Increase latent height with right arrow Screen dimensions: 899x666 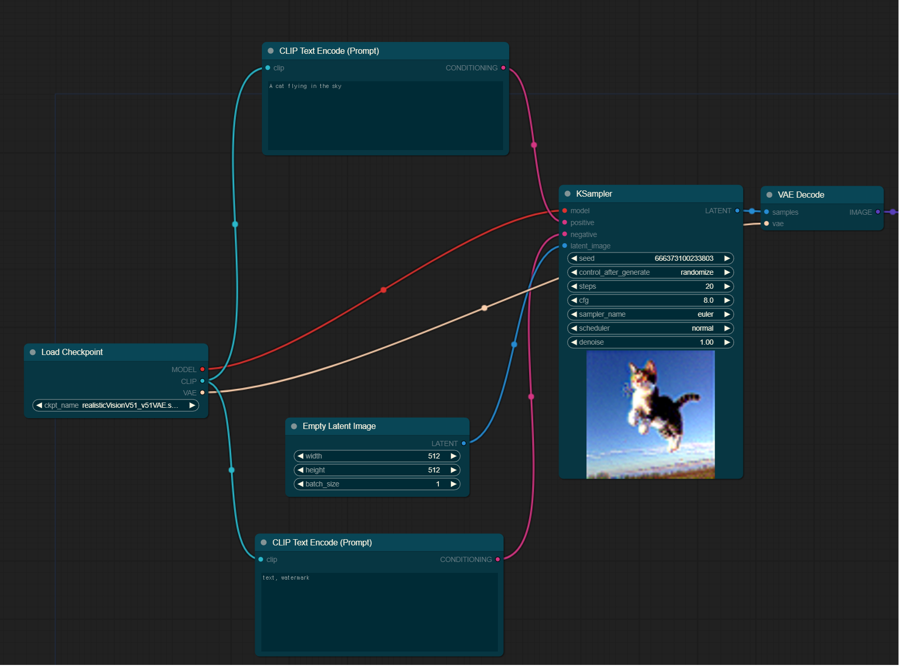coord(453,470)
